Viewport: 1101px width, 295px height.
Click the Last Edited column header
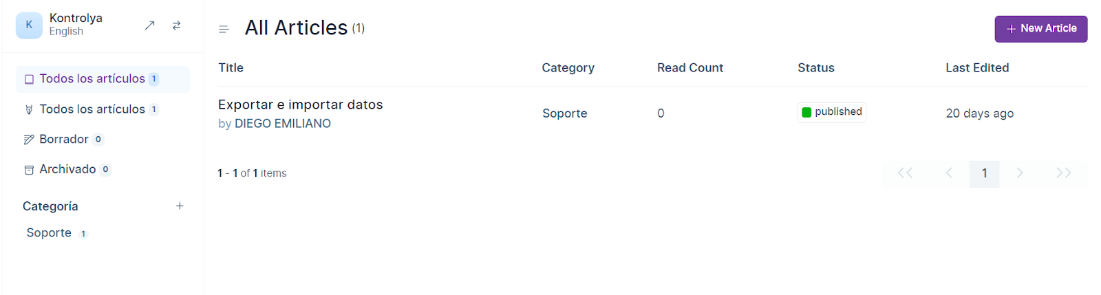[976, 68]
